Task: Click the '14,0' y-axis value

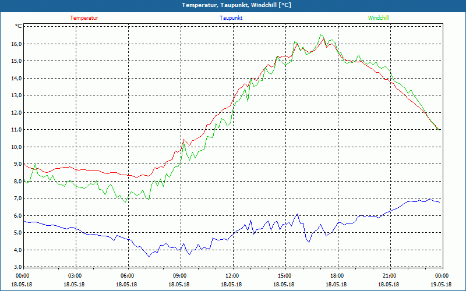Action: point(17,79)
